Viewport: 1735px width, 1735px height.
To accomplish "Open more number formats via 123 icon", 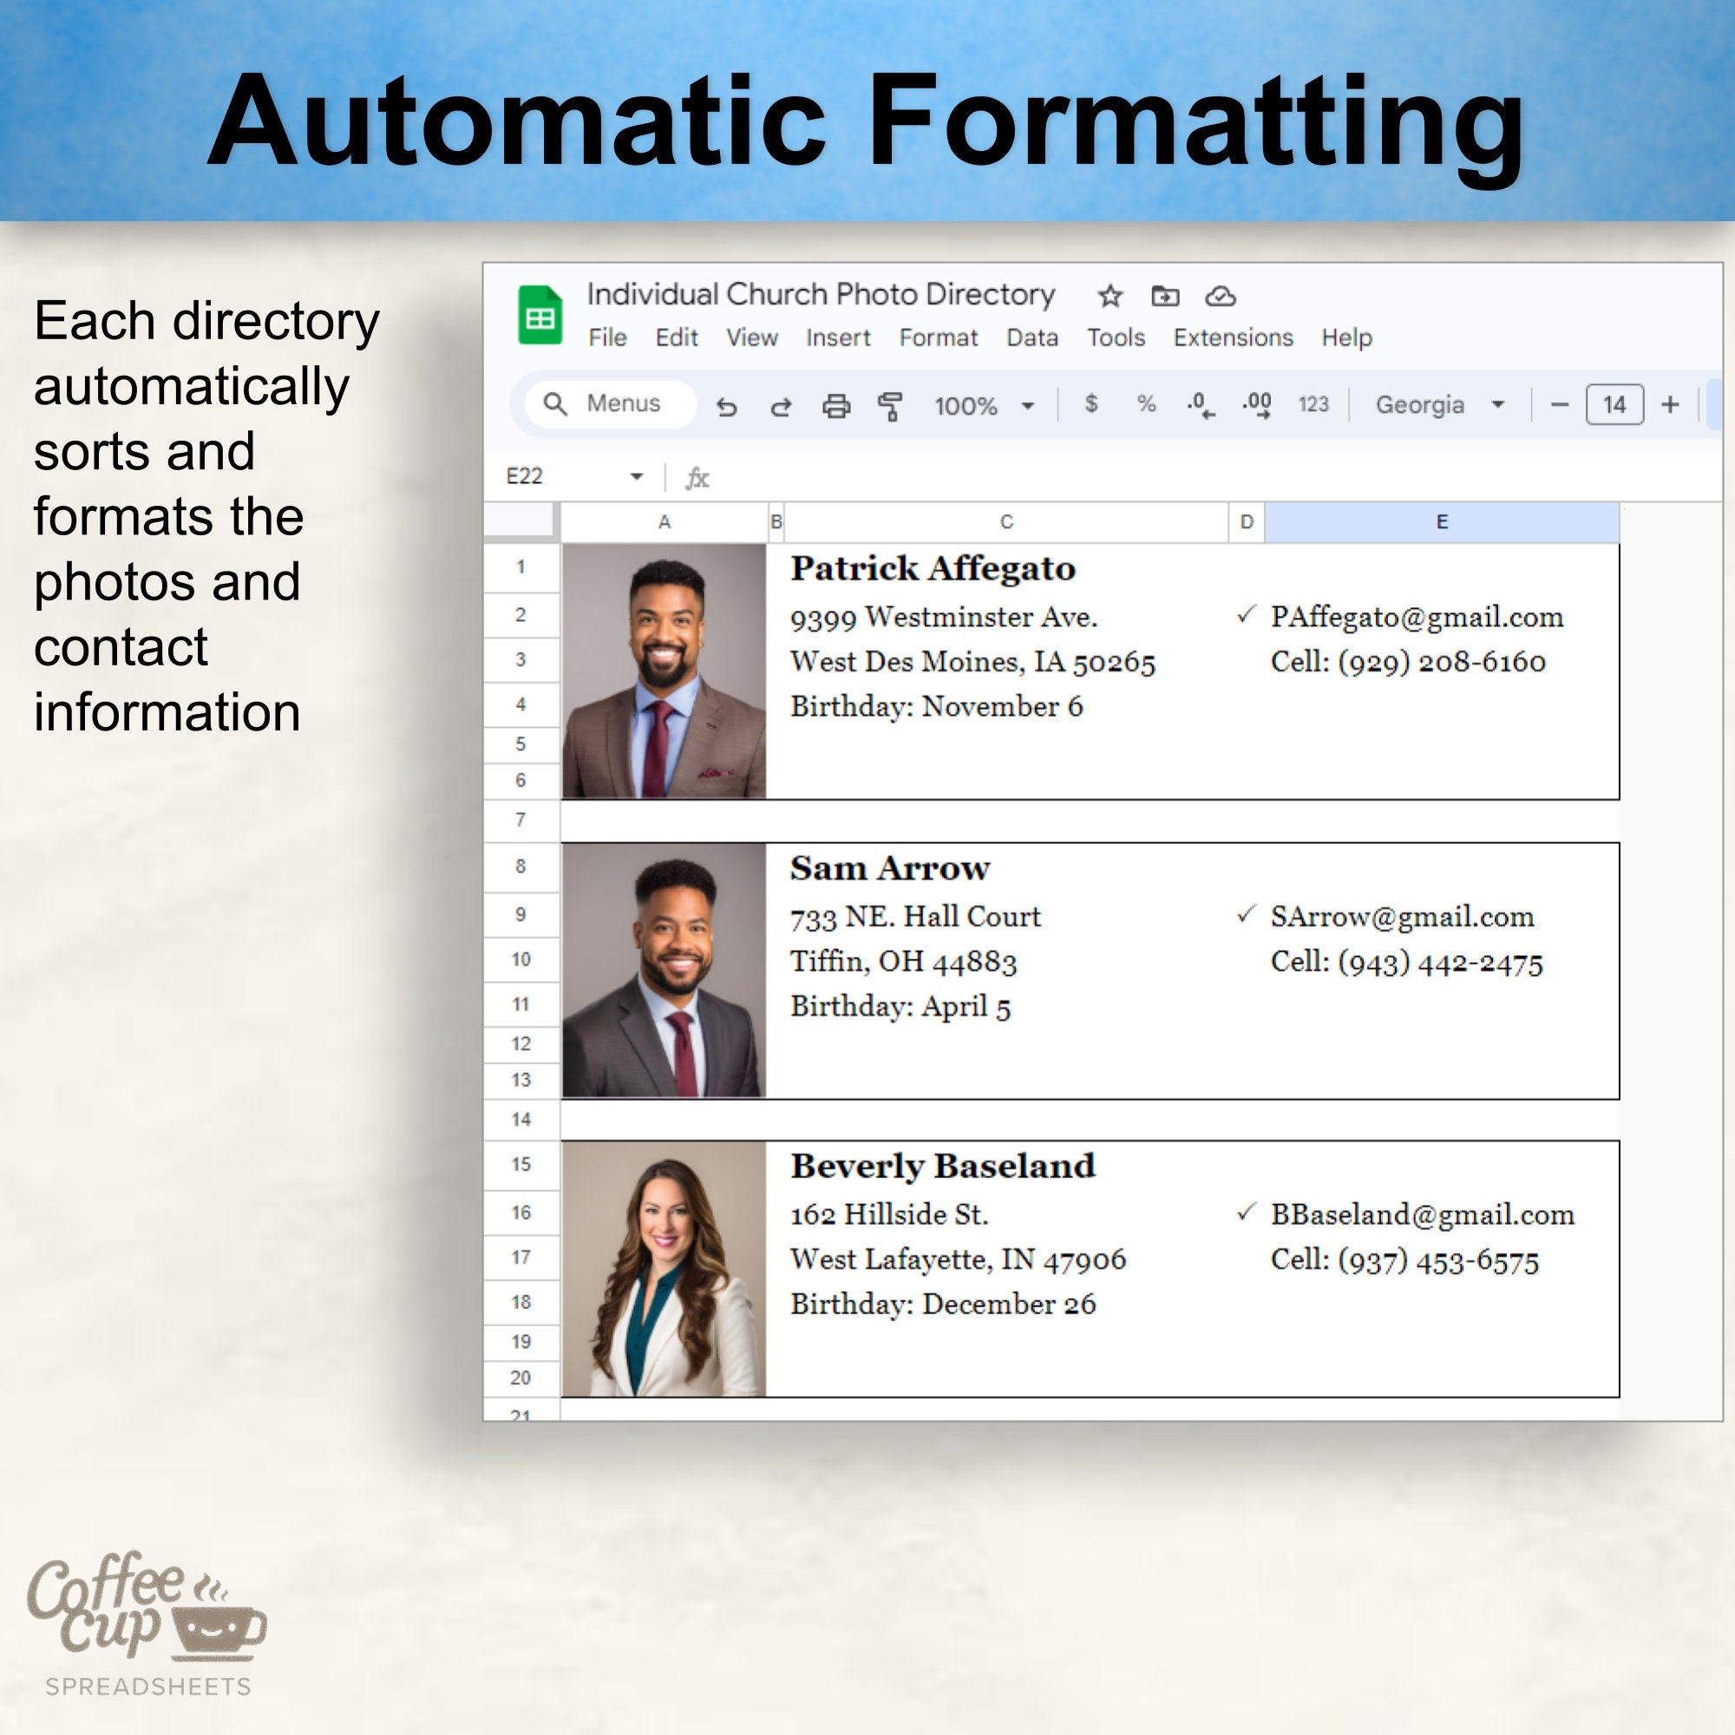I will [1315, 405].
